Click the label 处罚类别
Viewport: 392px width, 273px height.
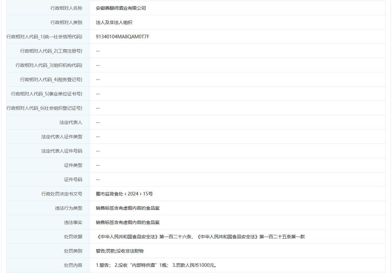73,251
